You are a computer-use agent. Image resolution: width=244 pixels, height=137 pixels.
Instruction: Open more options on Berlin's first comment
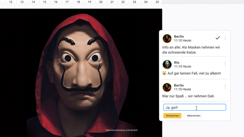(x=225, y=38)
